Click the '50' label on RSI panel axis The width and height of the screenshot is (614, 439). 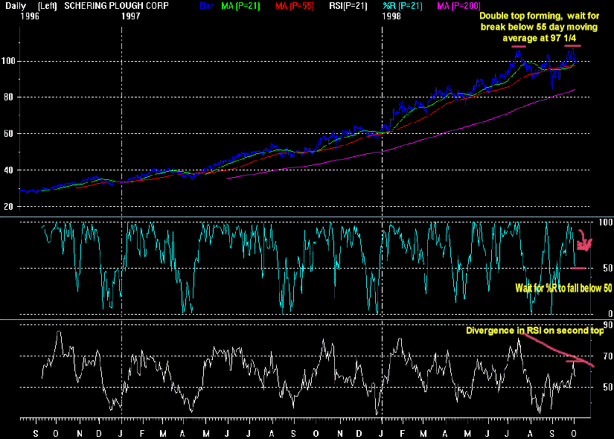[608, 387]
